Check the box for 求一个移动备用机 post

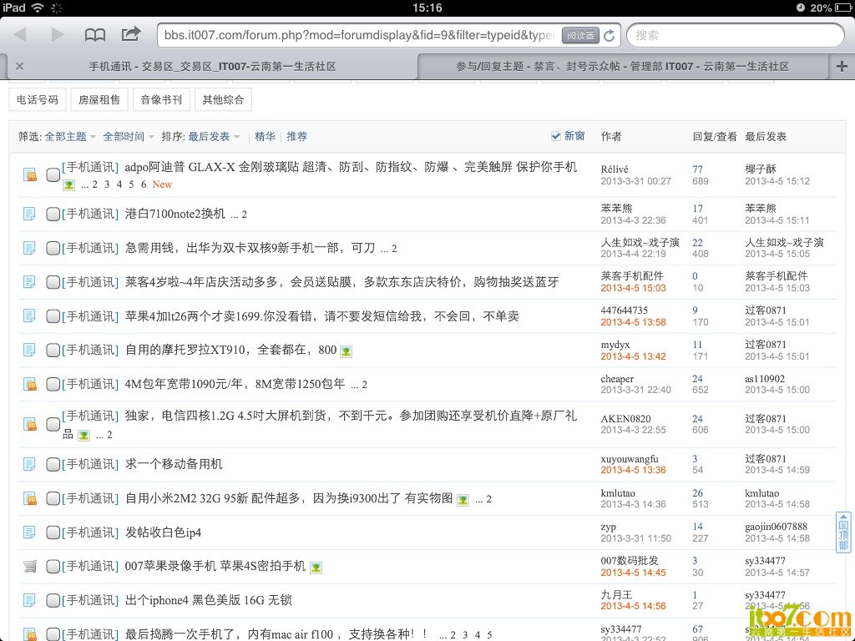(x=53, y=464)
